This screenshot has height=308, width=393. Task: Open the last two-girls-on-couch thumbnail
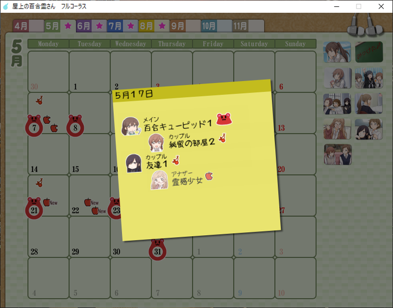pyautogui.click(x=338, y=155)
